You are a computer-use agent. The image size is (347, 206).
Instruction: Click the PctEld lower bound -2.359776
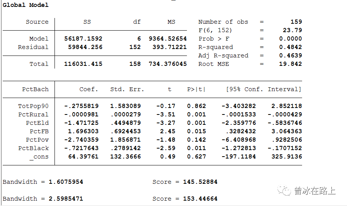tap(239, 123)
